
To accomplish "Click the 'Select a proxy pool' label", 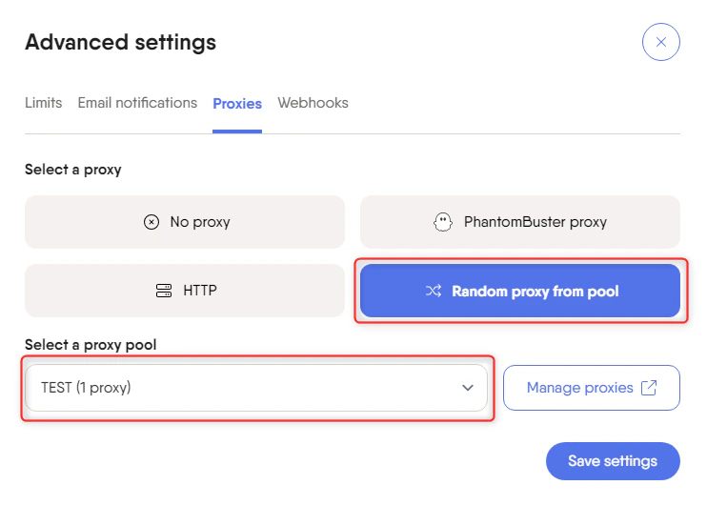I will pos(90,344).
